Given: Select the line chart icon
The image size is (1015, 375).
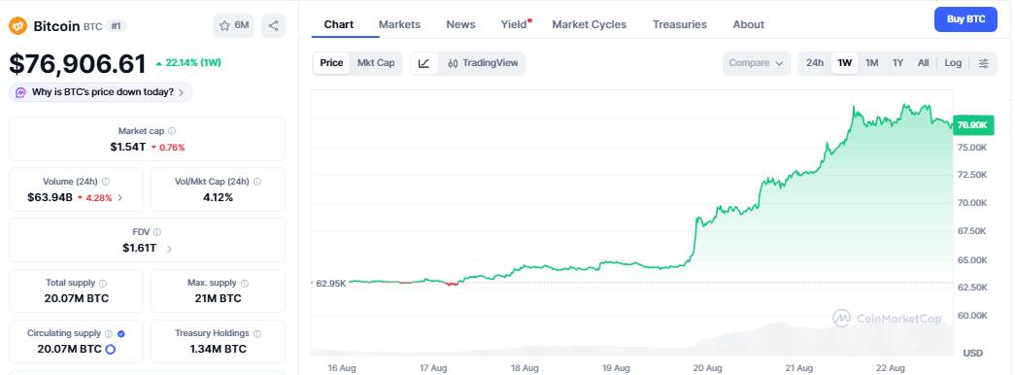Looking at the screenshot, I should point(424,63).
